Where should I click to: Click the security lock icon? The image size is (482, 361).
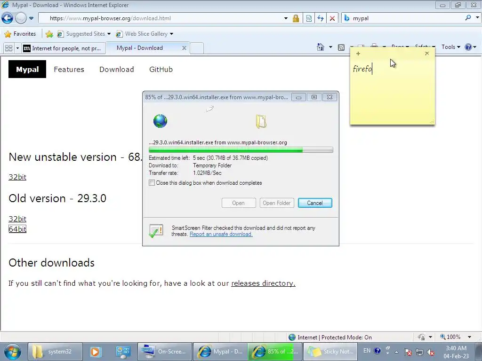[x=296, y=18]
